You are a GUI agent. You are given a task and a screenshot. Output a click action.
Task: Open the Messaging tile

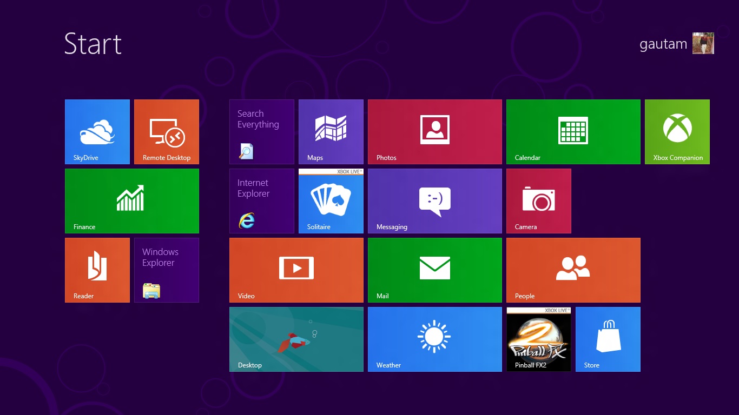(435, 201)
